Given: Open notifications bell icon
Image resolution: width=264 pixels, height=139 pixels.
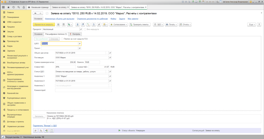Looking at the screenshot, I should [24, 8].
